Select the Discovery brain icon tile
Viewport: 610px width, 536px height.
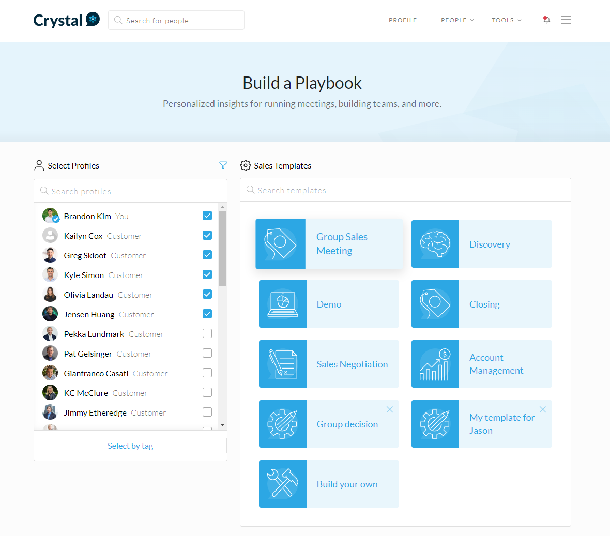tap(435, 244)
